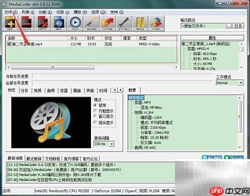The image size is (250, 196).
Task: Select the 窗口显示 radio button
Action: (95, 116)
